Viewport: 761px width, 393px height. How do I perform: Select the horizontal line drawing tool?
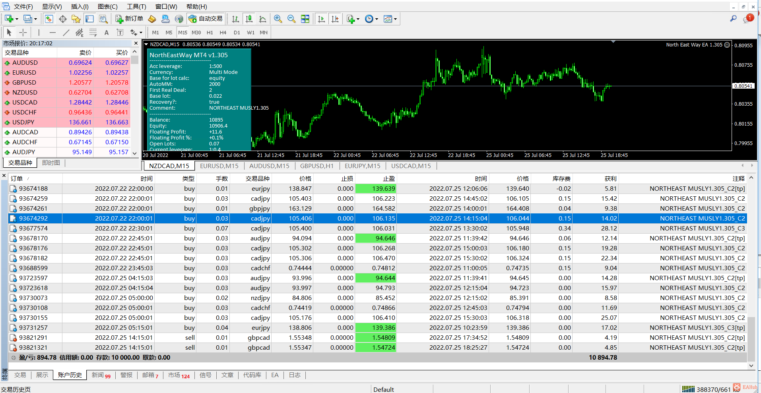[x=52, y=33]
